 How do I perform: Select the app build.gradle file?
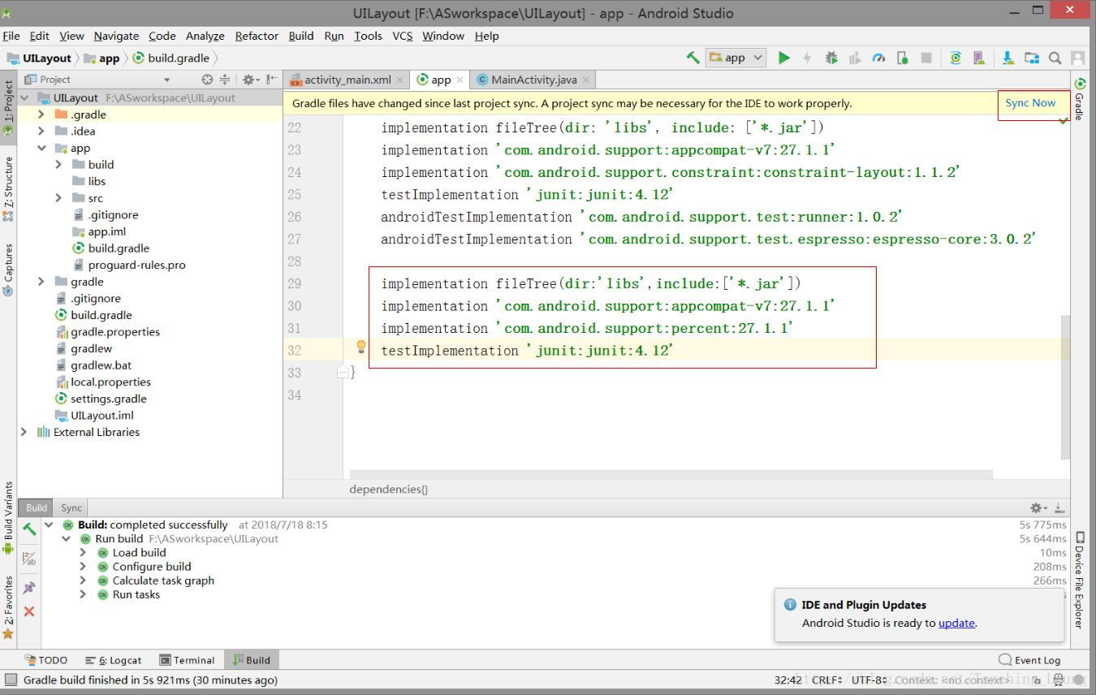pyautogui.click(x=119, y=248)
